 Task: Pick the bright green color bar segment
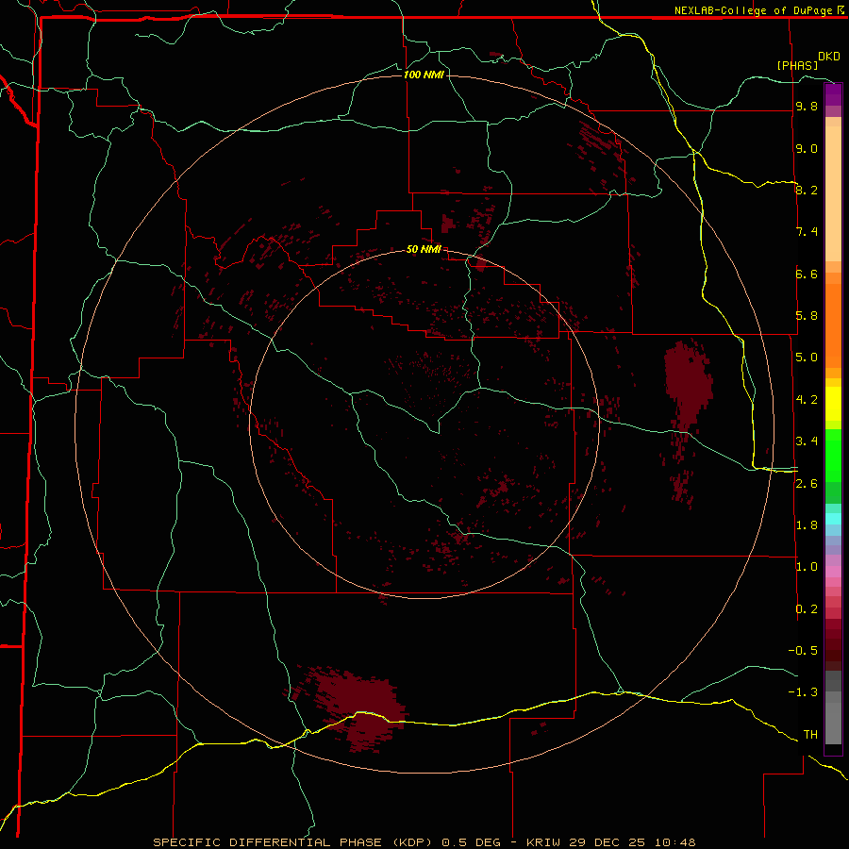833,455
